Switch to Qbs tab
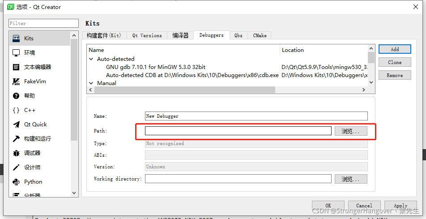 coord(238,35)
